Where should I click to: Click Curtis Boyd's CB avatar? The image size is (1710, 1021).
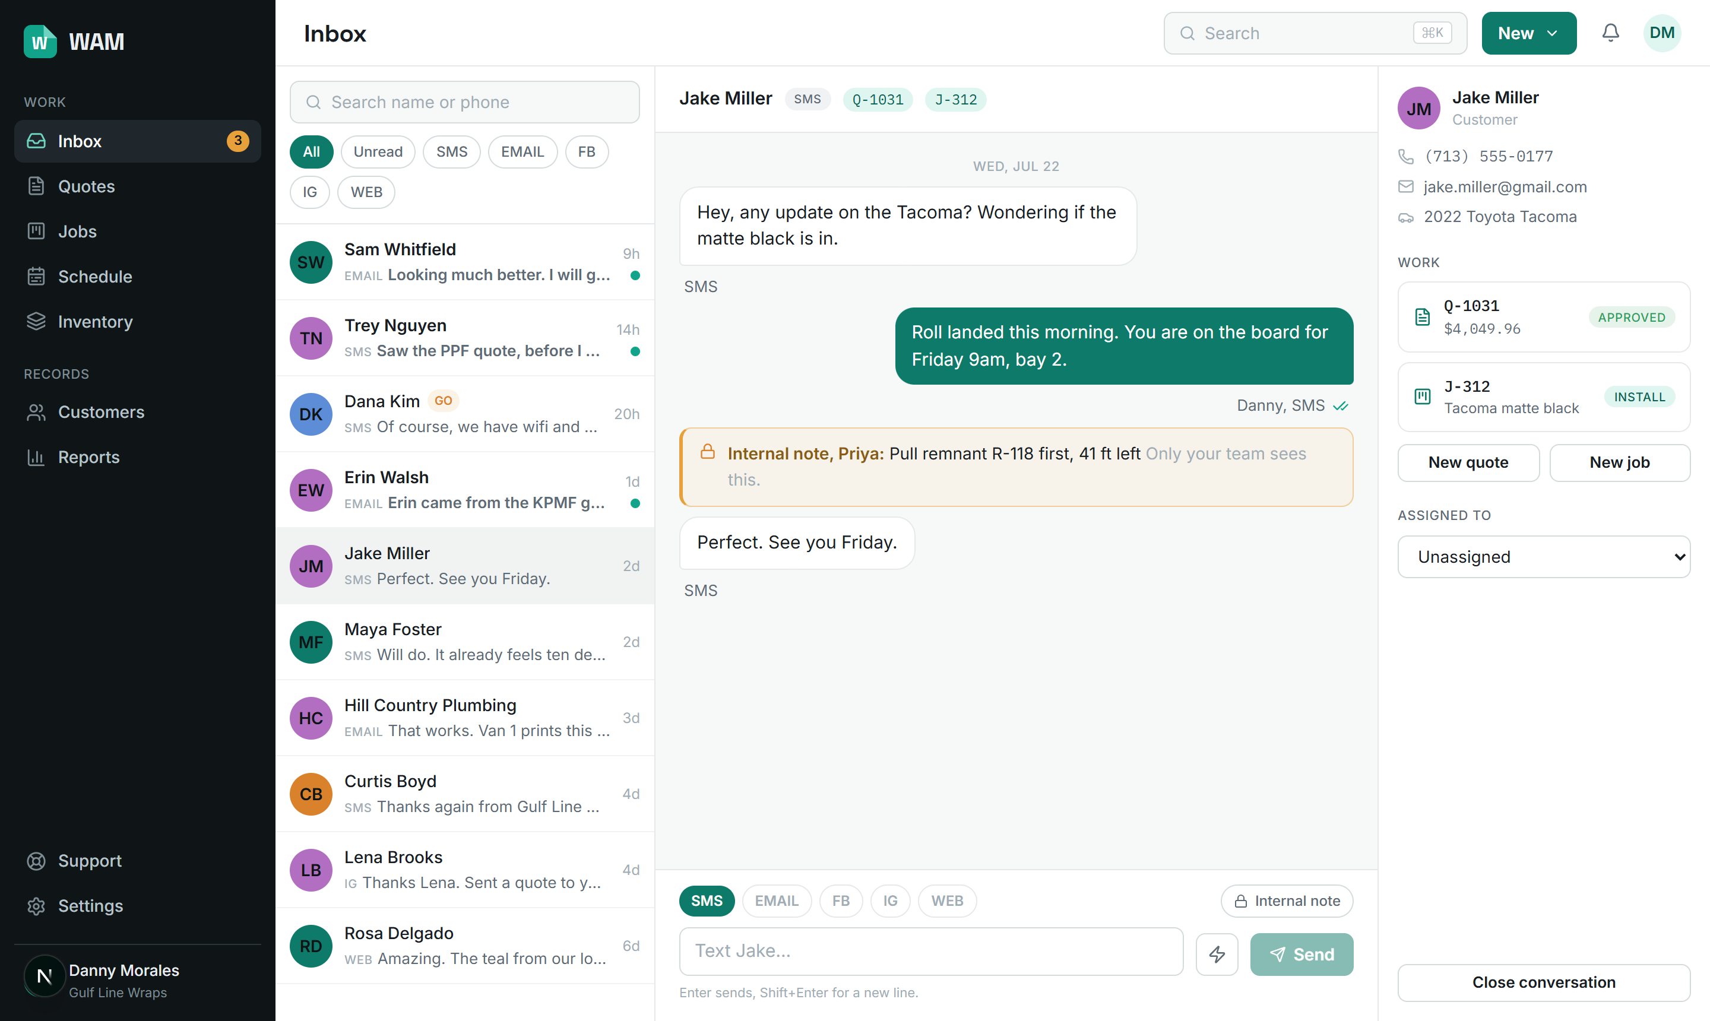tap(311, 794)
